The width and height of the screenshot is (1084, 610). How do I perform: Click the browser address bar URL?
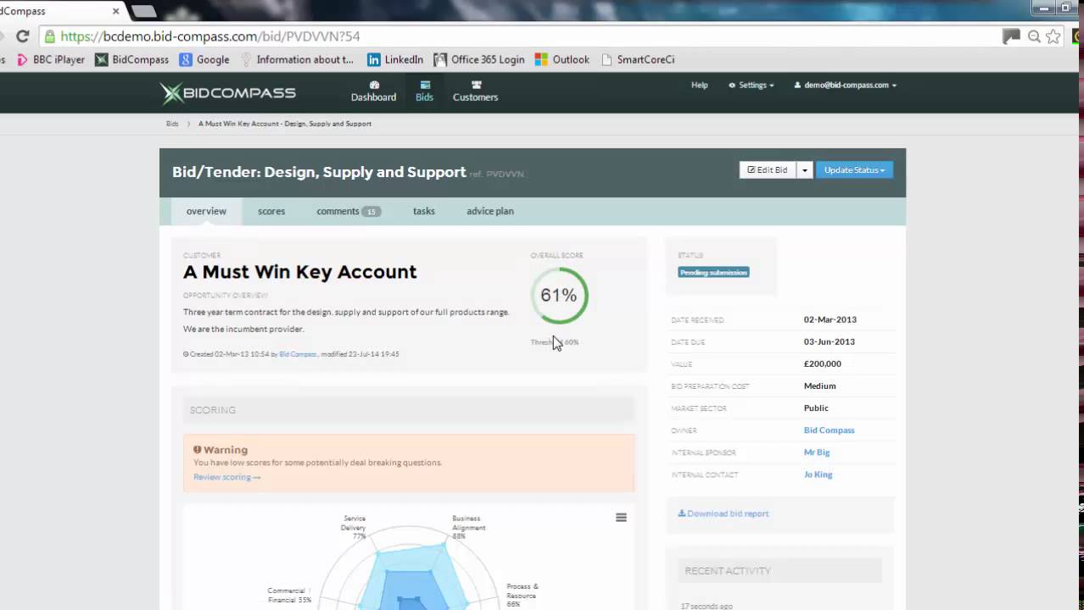click(x=210, y=36)
